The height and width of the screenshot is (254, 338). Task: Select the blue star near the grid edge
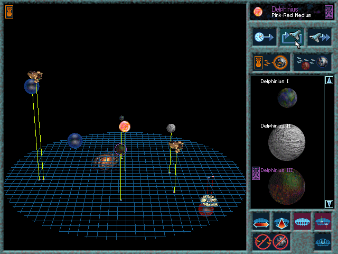pyautogui.click(x=75, y=141)
